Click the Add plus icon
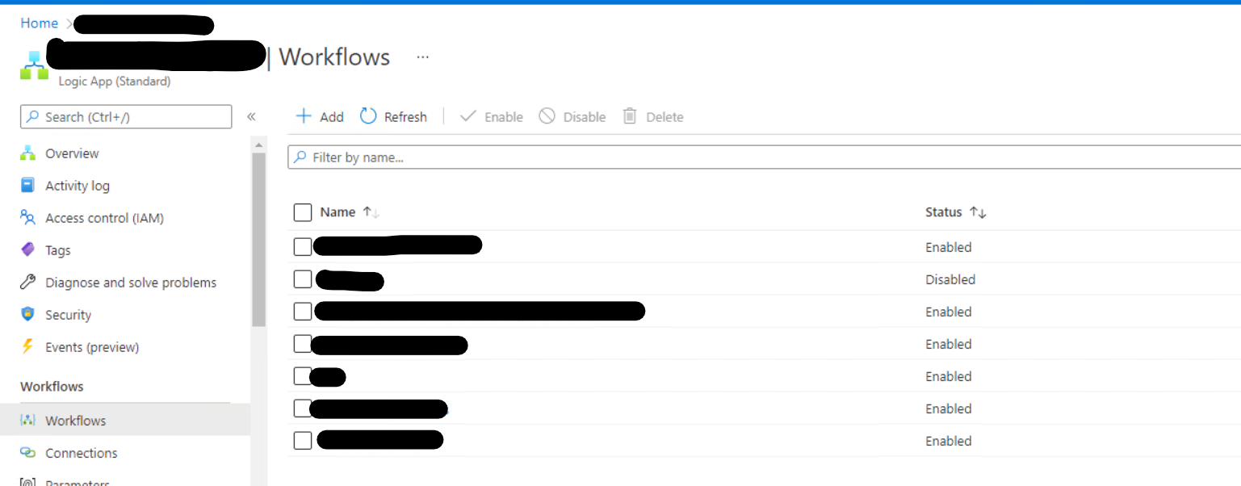 [x=304, y=116]
